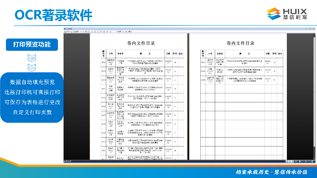Screen dimensions: 317x178
Task: Click the 文号 header on the right page
Action: [210, 54]
